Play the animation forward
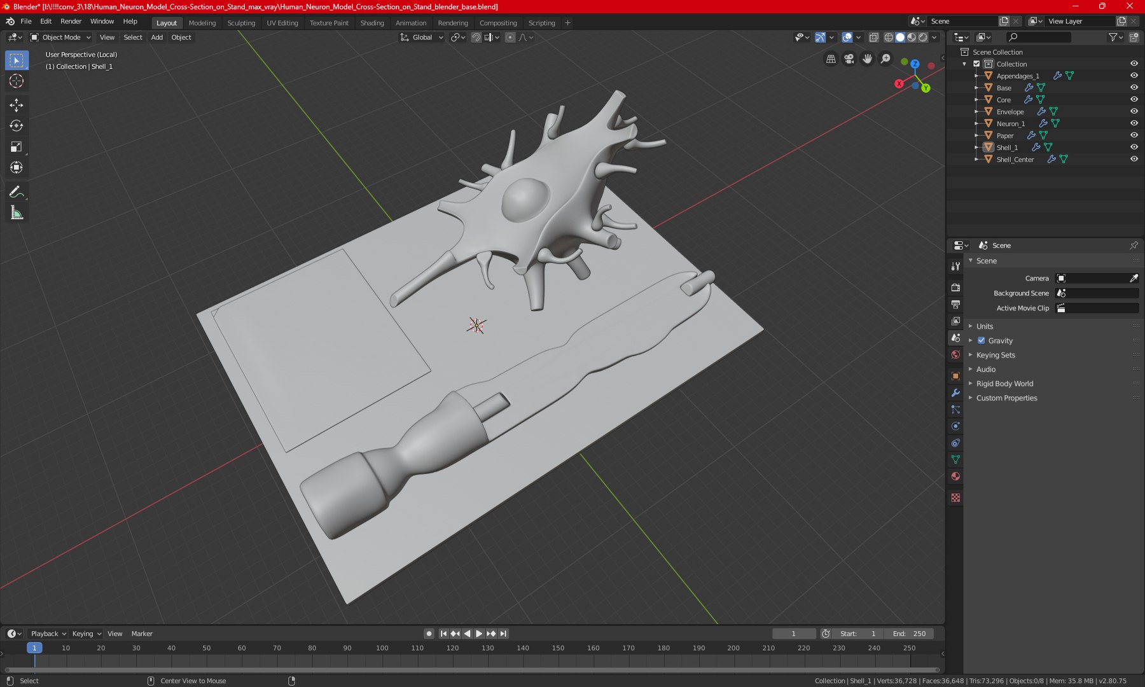Screen dimensions: 1145x687 click(x=479, y=634)
